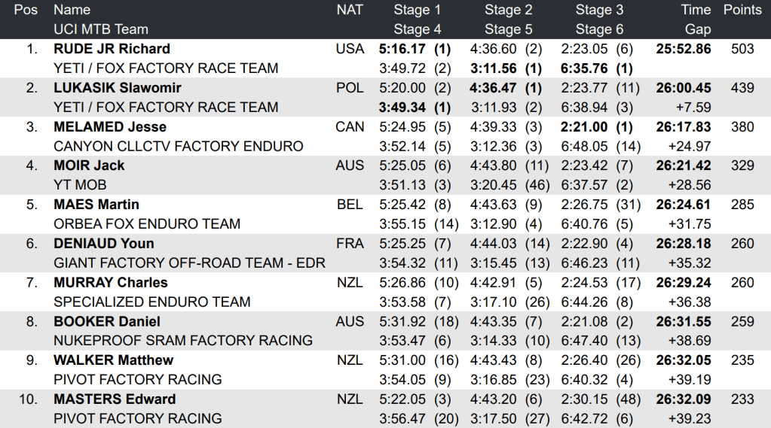Click the Name column header
Image resolution: width=771 pixels, height=428 pixels.
tap(72, 10)
